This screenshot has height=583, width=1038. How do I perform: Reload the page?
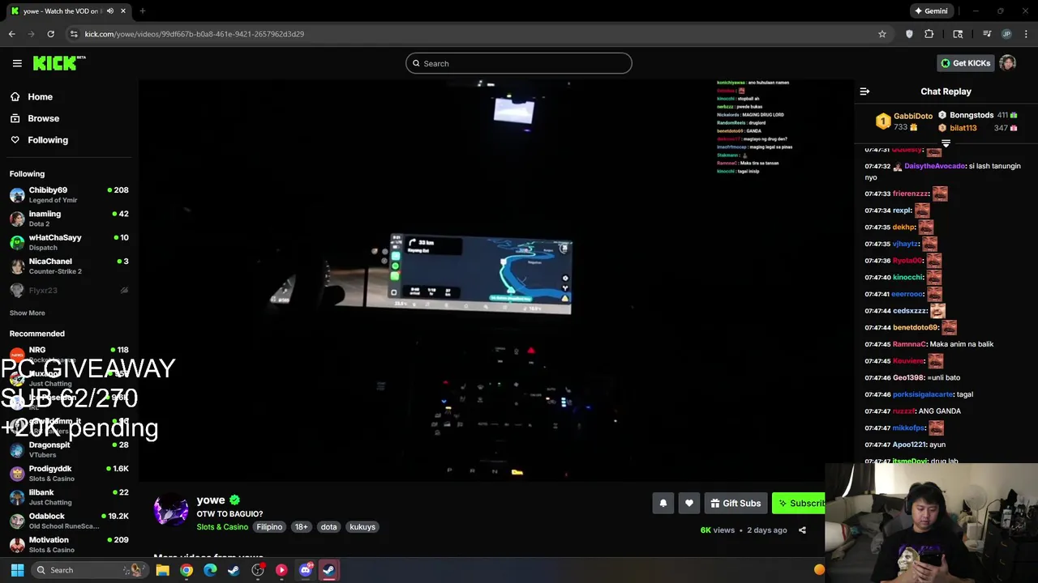coord(50,34)
